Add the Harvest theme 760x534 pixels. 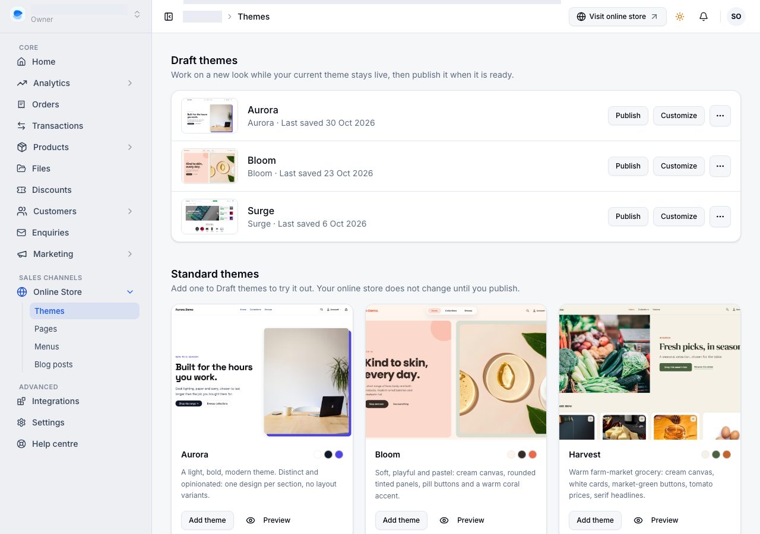pyautogui.click(x=595, y=520)
